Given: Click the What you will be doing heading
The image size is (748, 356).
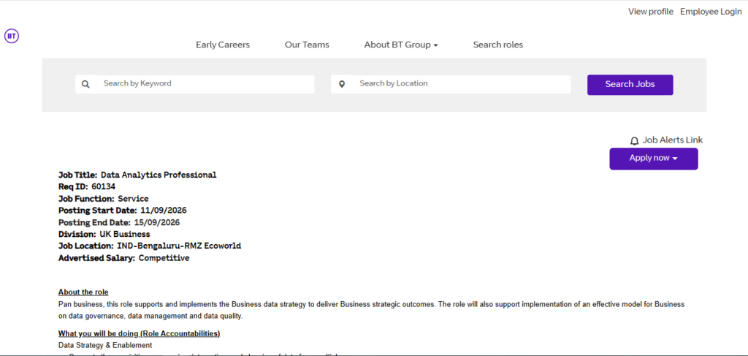Looking at the screenshot, I should pos(140,333).
